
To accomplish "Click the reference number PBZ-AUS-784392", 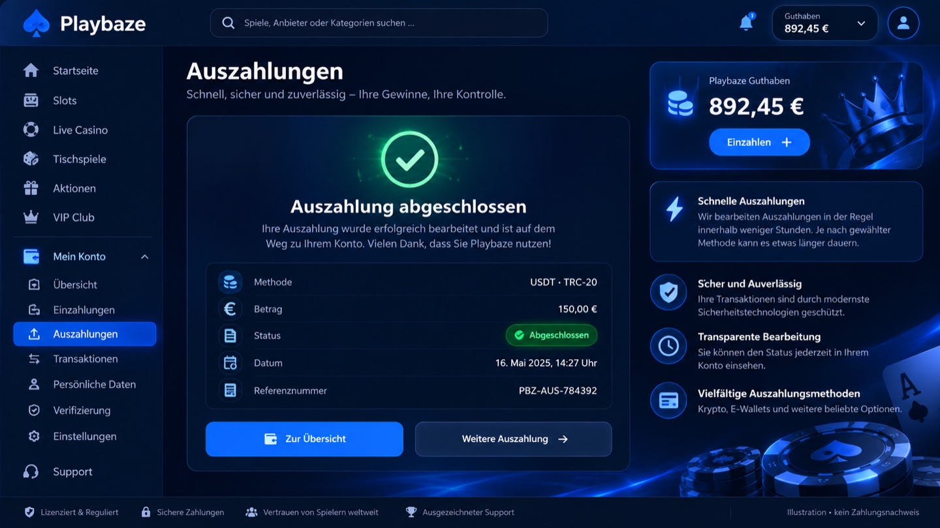I will (557, 390).
